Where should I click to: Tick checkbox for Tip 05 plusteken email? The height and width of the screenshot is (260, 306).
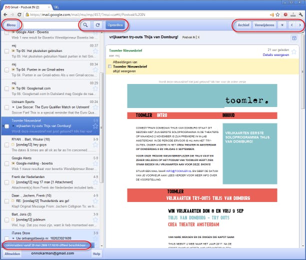coord(6,51)
